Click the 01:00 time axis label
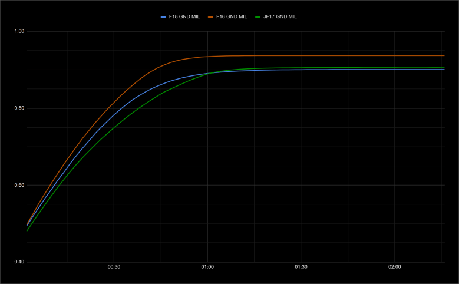The image size is (459, 284). (x=207, y=267)
